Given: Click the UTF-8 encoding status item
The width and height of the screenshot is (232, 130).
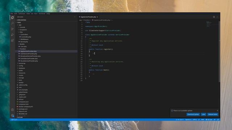Looking at the screenshot, I should coord(195,120).
